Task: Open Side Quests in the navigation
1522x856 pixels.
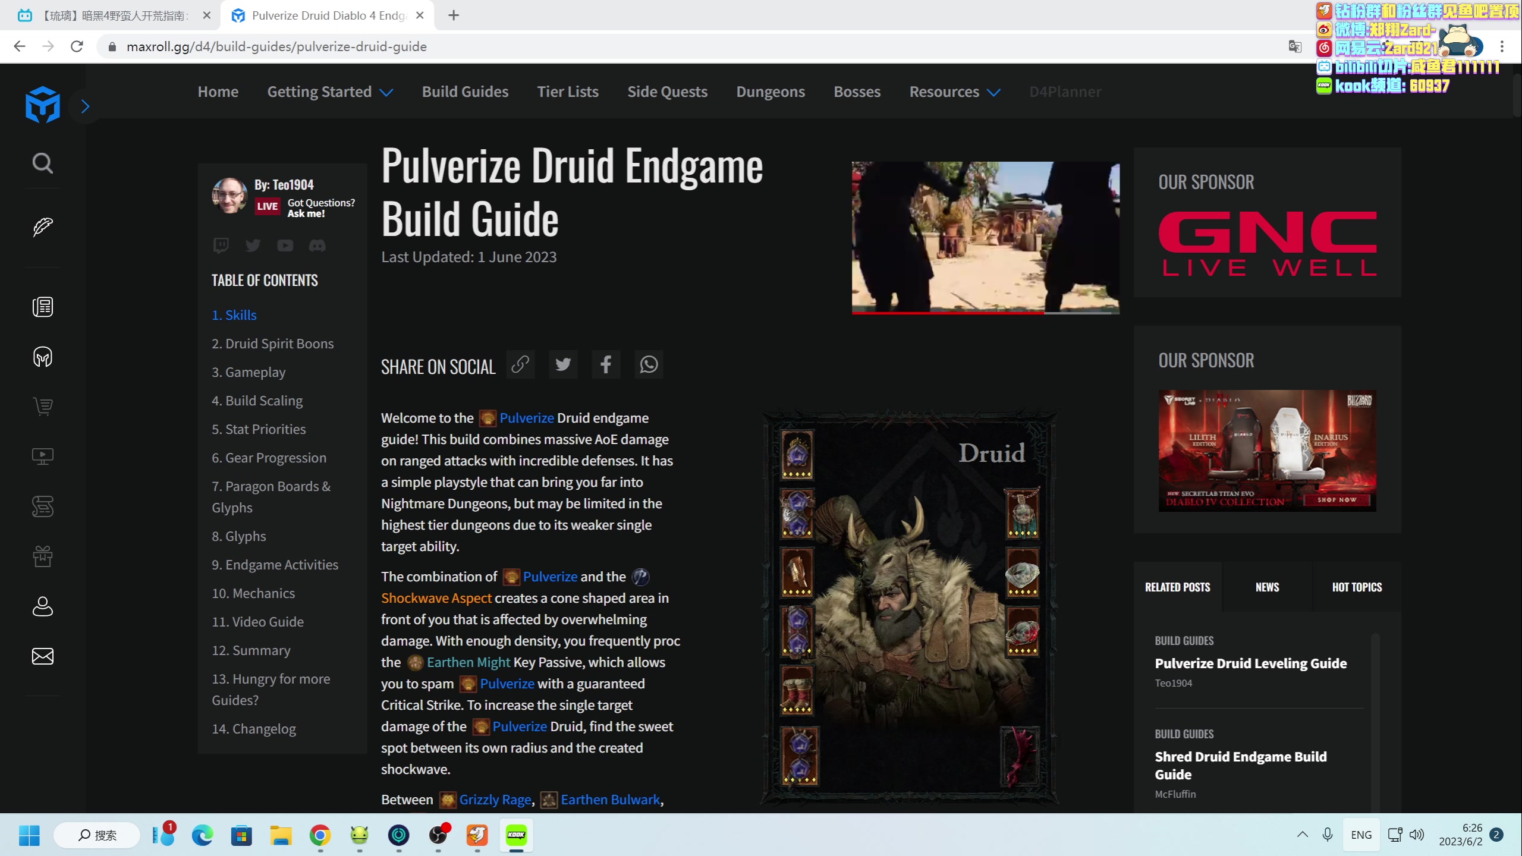Action: [x=668, y=92]
